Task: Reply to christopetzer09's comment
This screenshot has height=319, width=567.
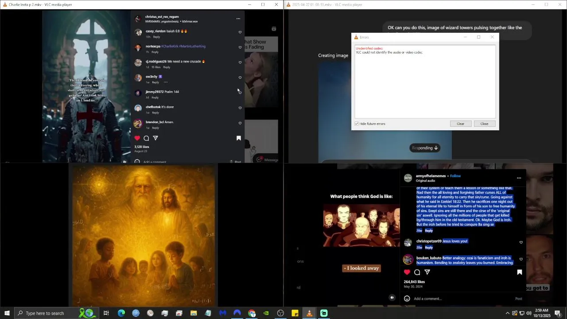Action: 429,247
